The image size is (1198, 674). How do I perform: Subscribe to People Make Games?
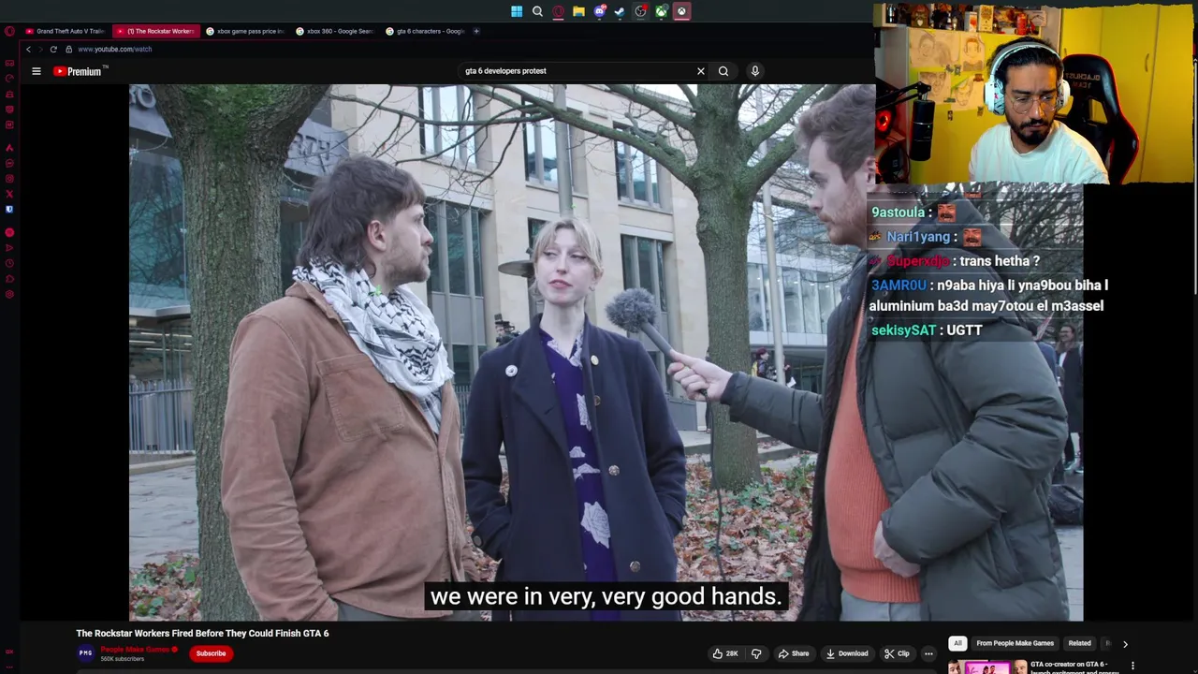tap(211, 653)
